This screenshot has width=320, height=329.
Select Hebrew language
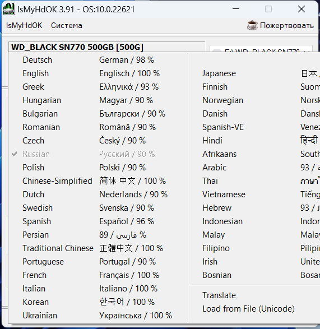[255, 208]
